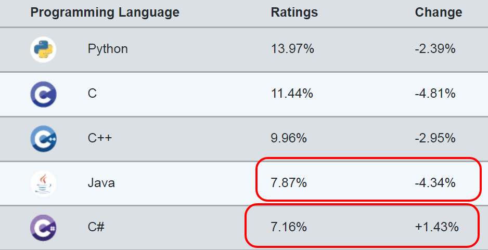Image resolution: width=488 pixels, height=250 pixels.
Task: Click the -4.34% change for Java
Action: [435, 183]
